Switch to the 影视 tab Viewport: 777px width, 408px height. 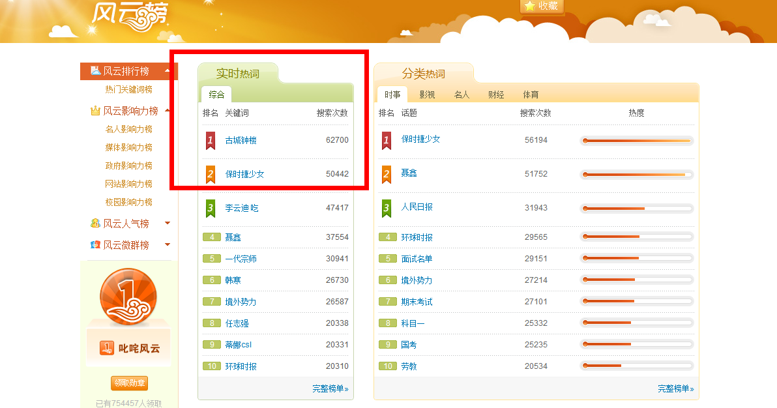(x=427, y=95)
